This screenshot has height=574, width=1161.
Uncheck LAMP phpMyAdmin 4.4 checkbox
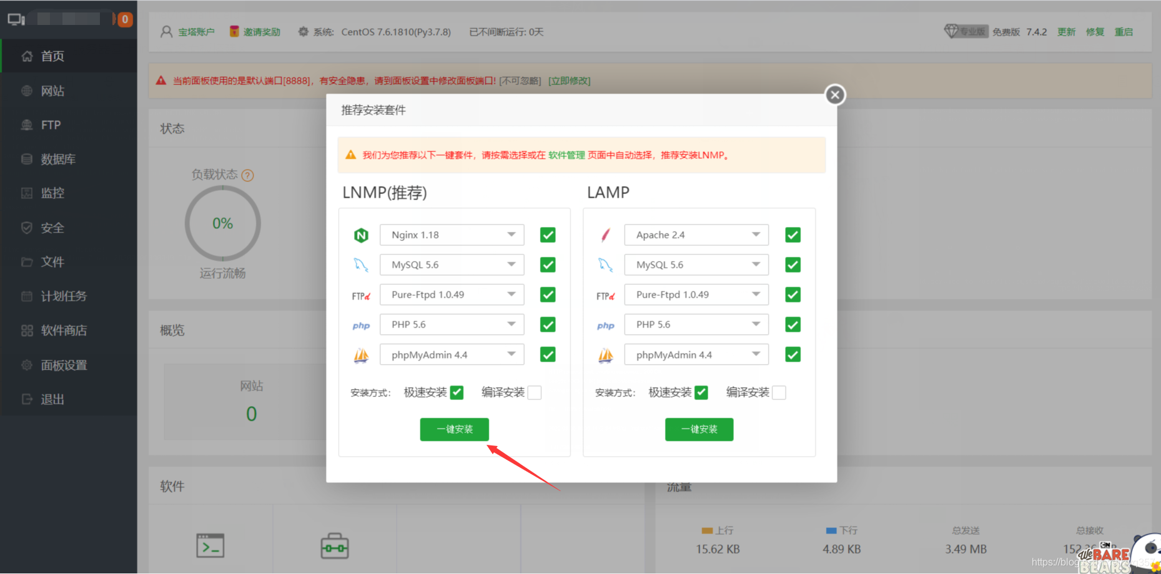(x=793, y=355)
